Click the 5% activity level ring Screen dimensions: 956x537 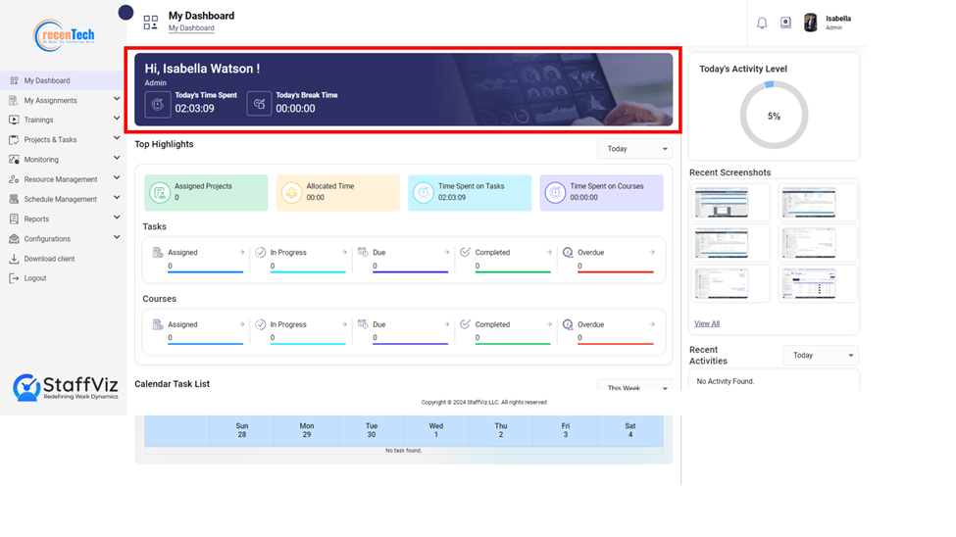[774, 116]
